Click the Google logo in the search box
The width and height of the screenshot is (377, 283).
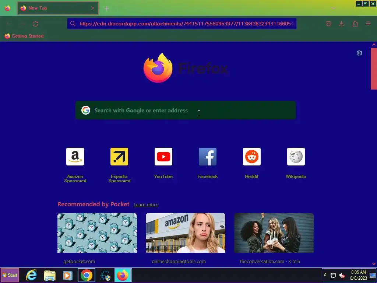point(85,110)
